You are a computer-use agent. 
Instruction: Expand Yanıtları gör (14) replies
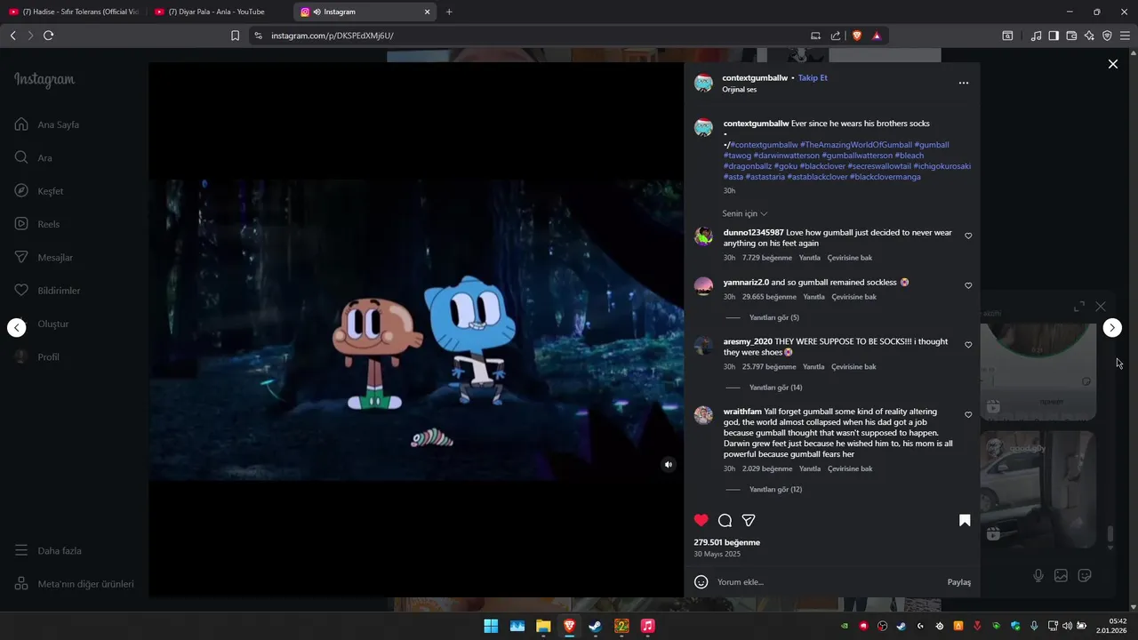pos(776,388)
